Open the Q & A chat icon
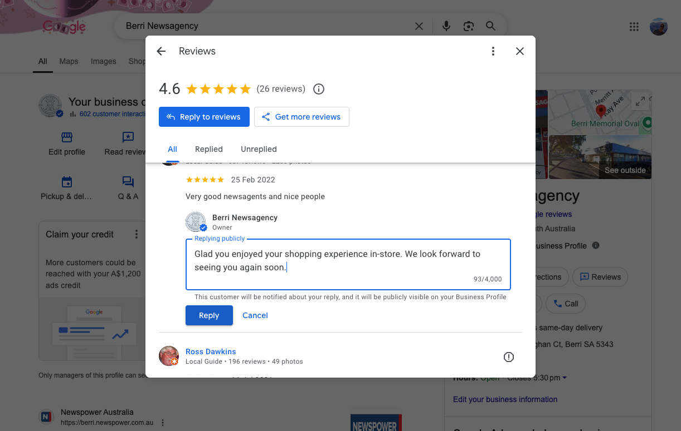 (128, 182)
